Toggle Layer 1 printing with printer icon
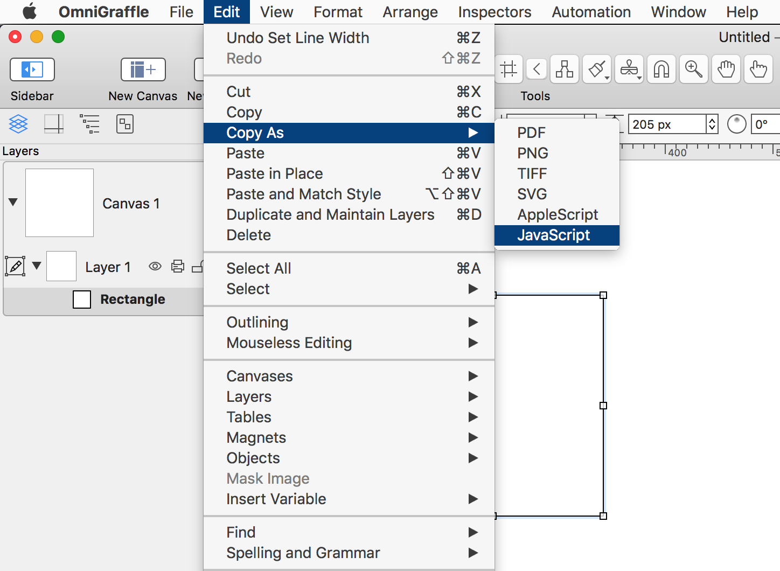This screenshot has width=780, height=571. pos(178,267)
